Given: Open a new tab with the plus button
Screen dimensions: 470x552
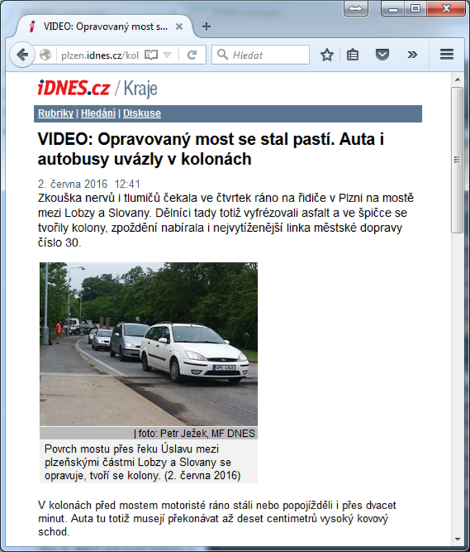Looking at the screenshot, I should pos(206,27).
